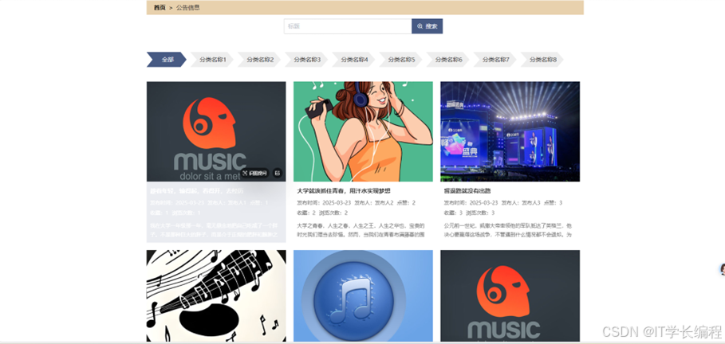This screenshot has height=344, width=725.
Task: Switch to the 分类名称2 tab
Action: click(260, 60)
